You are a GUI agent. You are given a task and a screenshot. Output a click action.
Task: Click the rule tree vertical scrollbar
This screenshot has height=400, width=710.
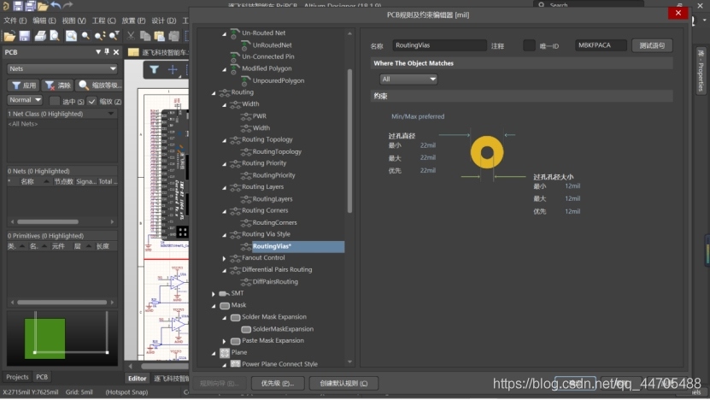click(349, 140)
